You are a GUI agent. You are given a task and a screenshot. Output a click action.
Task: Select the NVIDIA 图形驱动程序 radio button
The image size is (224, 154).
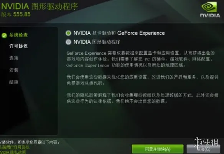pos(68,42)
